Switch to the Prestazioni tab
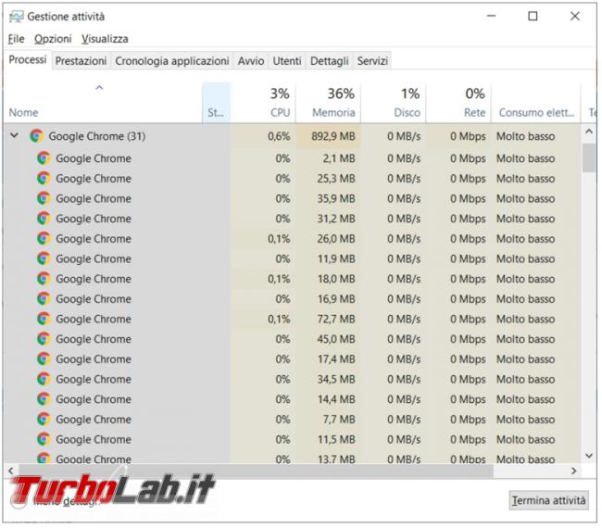The image size is (602, 528). click(81, 60)
